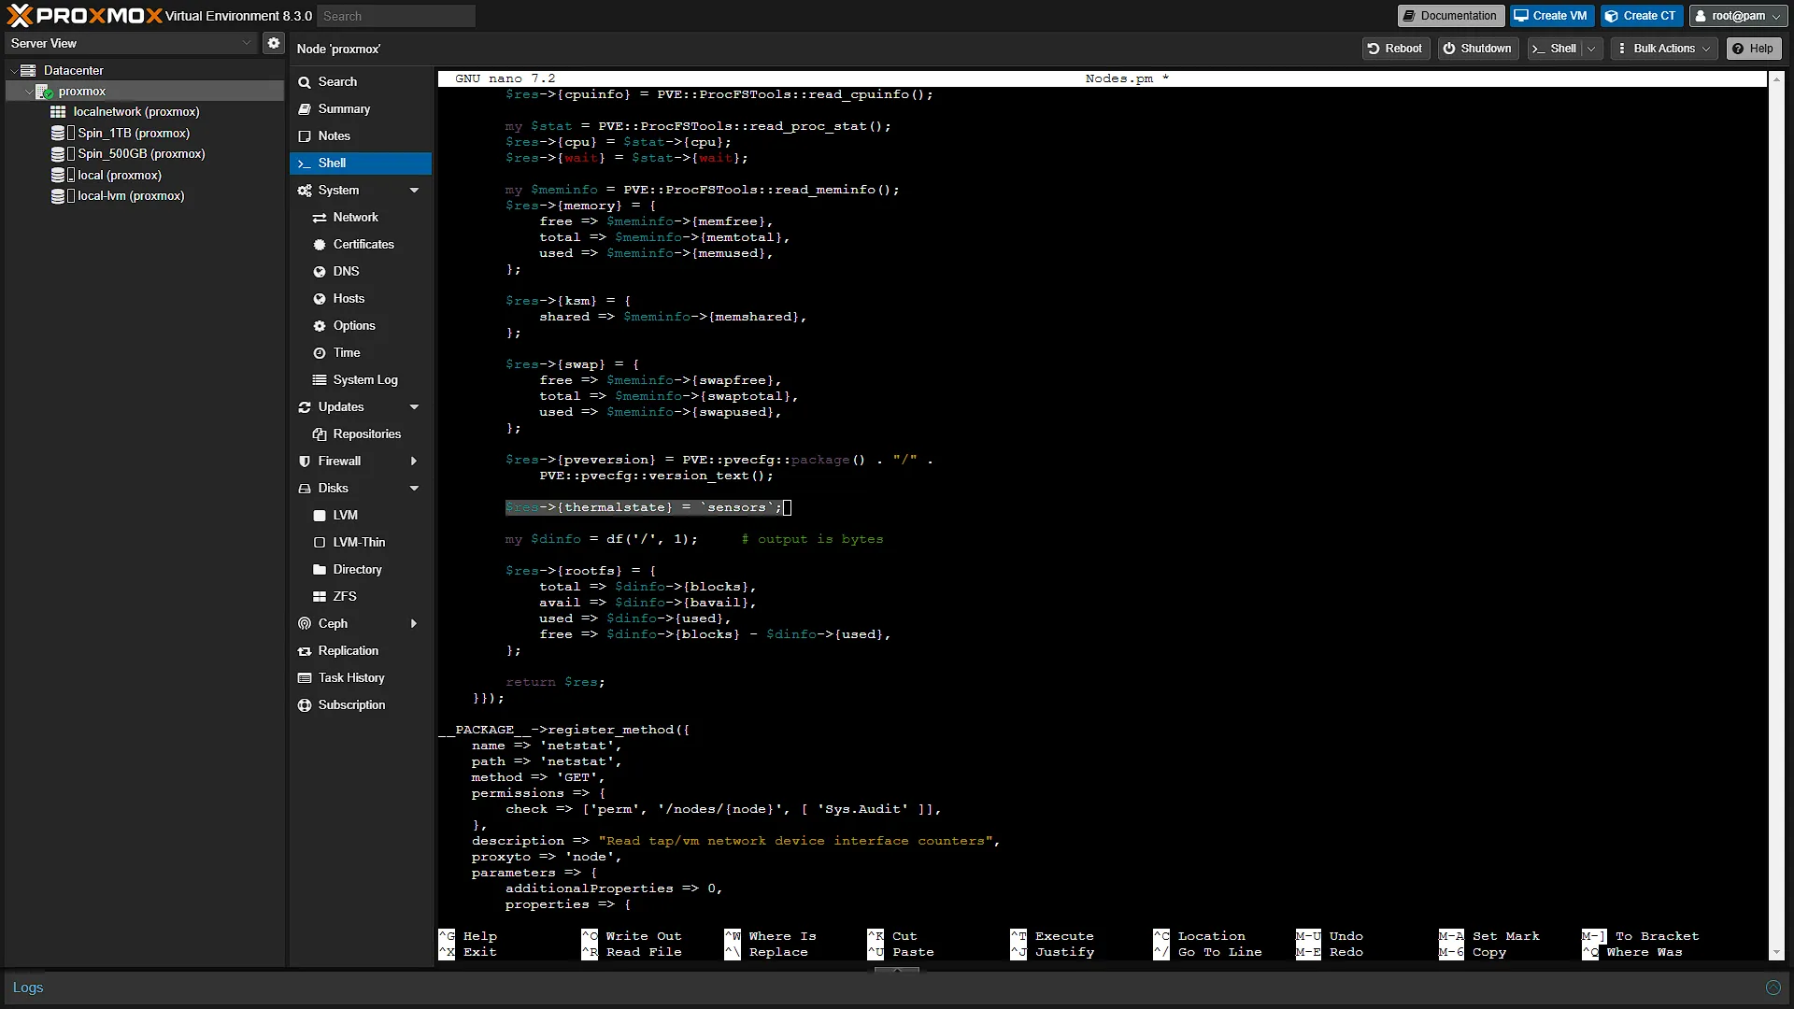The image size is (1794, 1009).
Task: Click the Search magnifier icon in node menu
Action: [x=305, y=82]
